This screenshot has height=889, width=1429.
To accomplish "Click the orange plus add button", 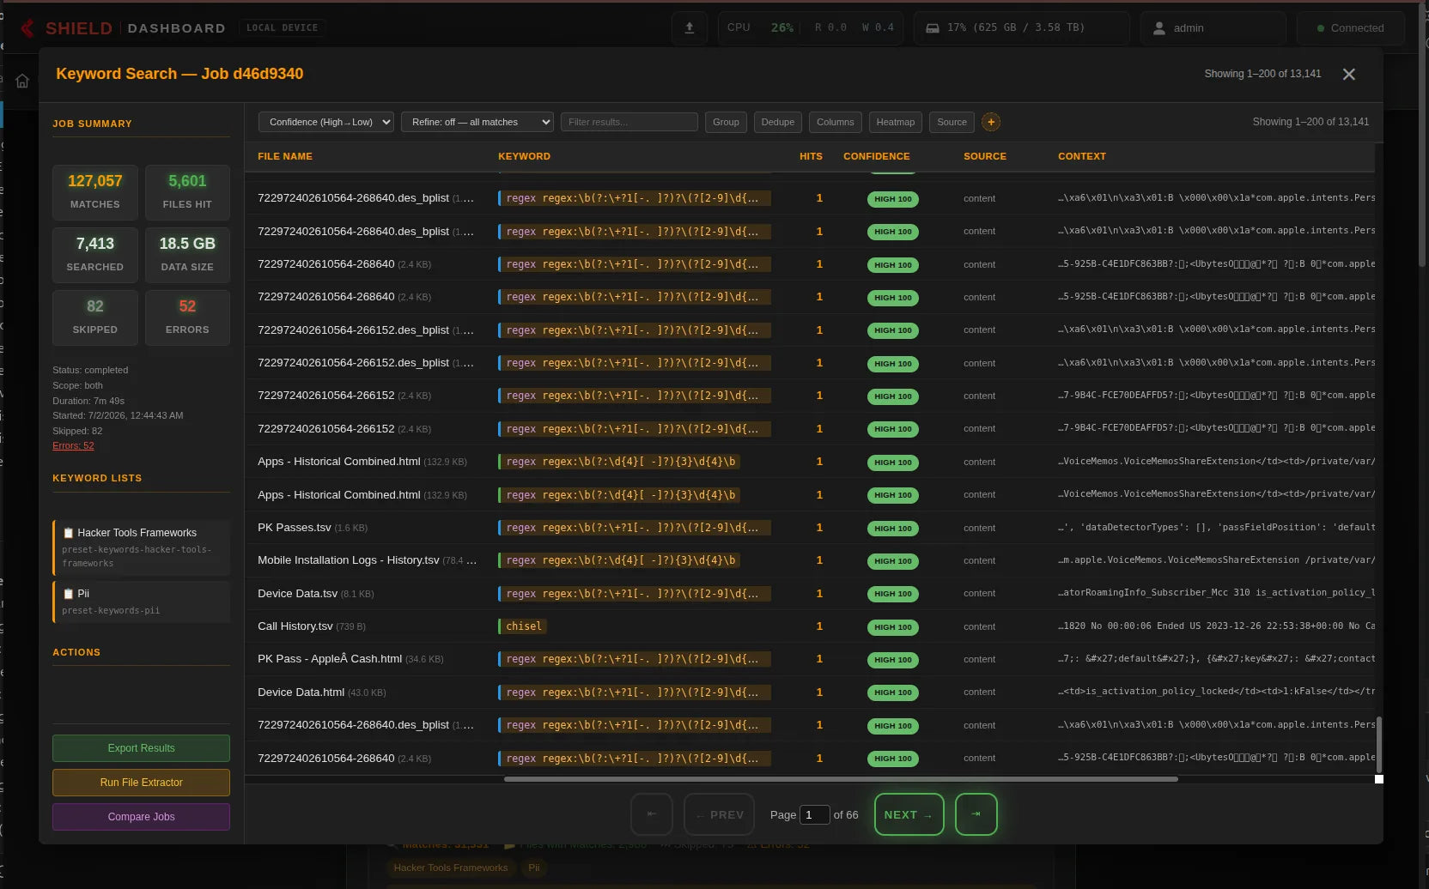I will 991,122.
